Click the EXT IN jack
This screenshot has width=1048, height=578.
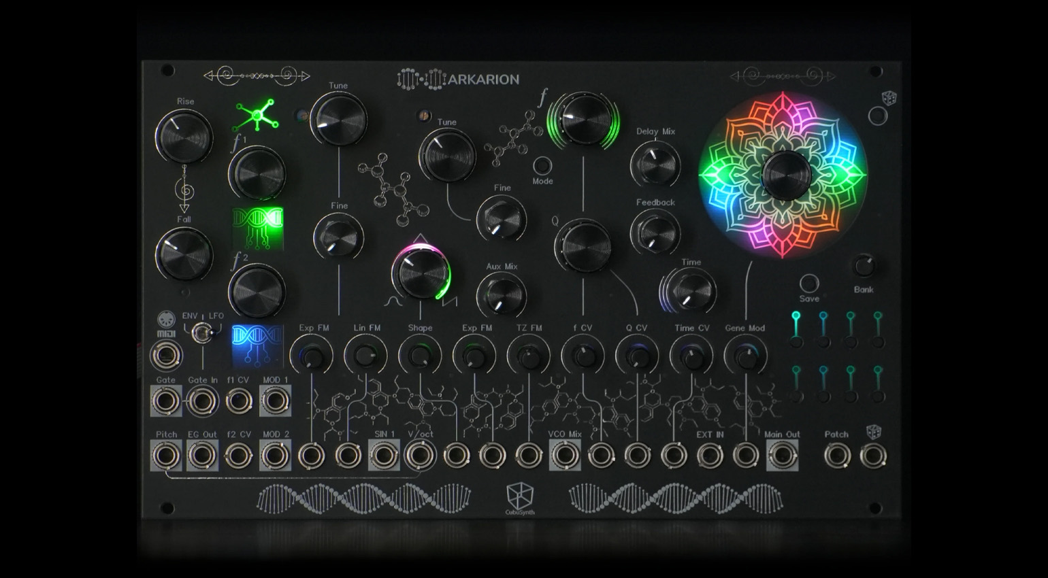point(710,456)
